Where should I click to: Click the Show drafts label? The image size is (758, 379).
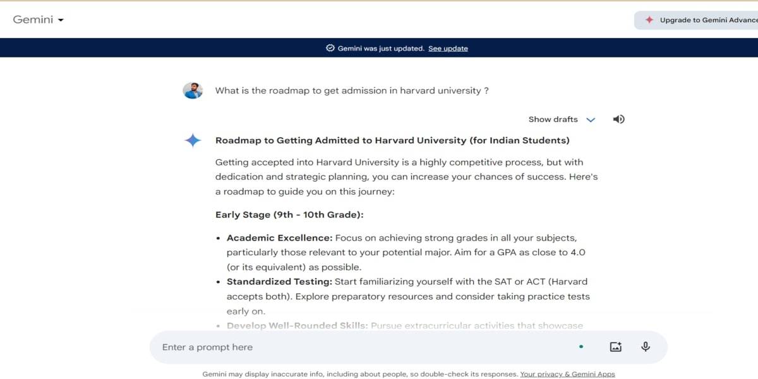pos(553,119)
